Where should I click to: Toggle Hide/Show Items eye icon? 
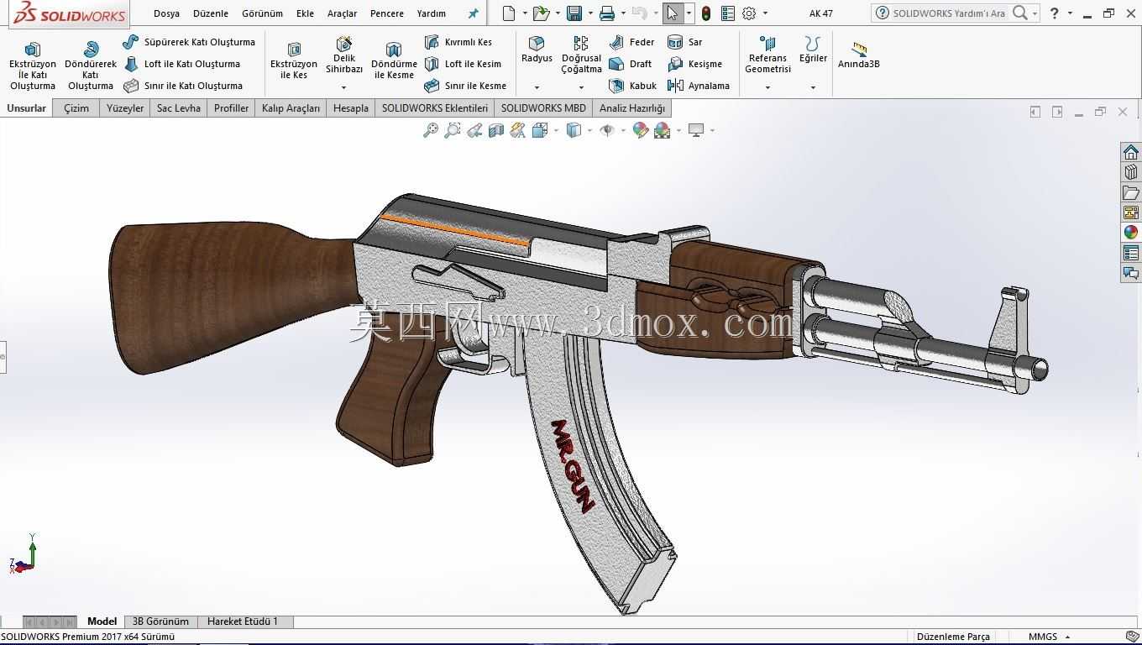point(607,130)
